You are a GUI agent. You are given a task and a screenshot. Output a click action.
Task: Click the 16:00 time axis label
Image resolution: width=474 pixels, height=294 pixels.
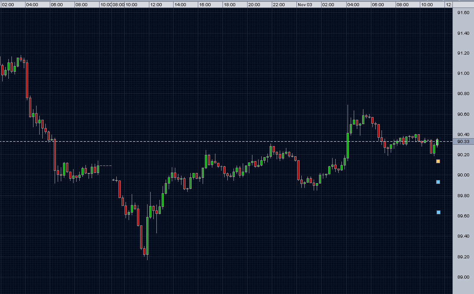coord(205,4)
